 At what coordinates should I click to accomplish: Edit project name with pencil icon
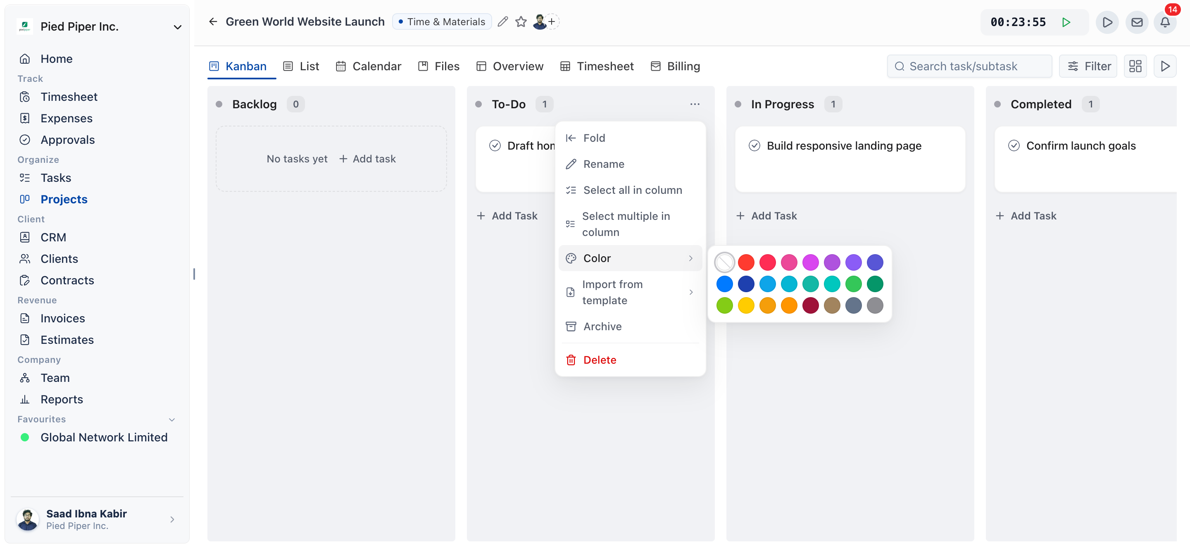pos(502,22)
